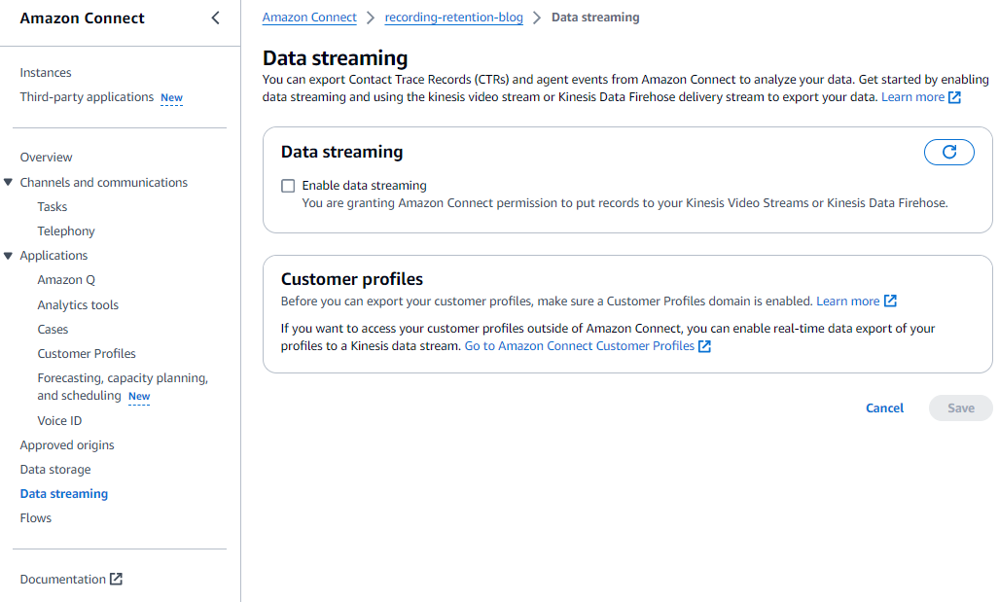
Task: Collapse Channels and communications section
Action: pos(9,183)
